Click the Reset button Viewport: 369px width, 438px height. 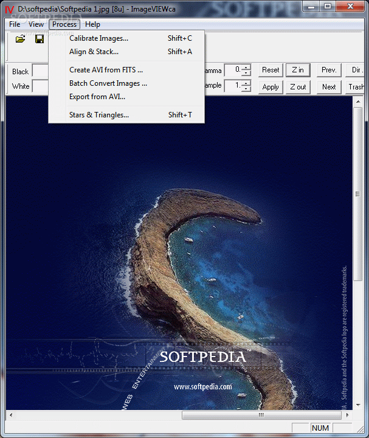[x=271, y=70]
